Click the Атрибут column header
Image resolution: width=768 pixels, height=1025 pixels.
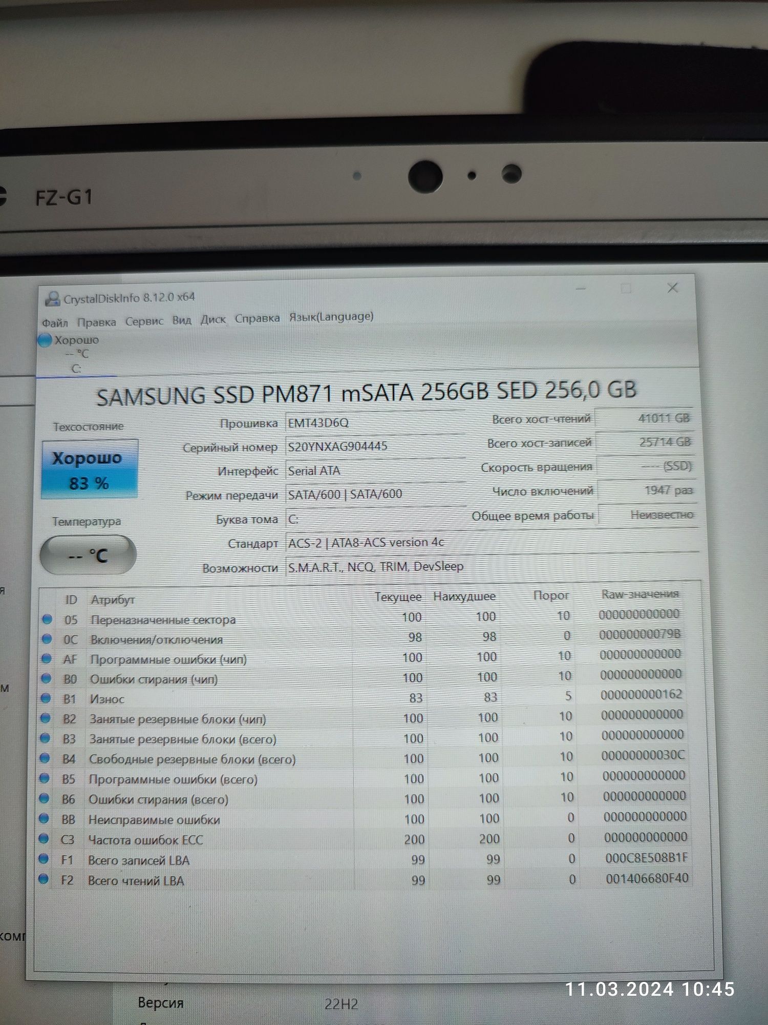113,600
